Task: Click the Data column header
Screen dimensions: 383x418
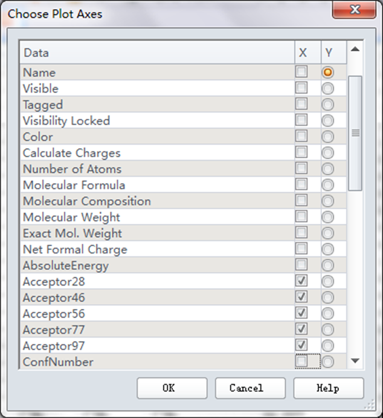Action: pos(157,53)
